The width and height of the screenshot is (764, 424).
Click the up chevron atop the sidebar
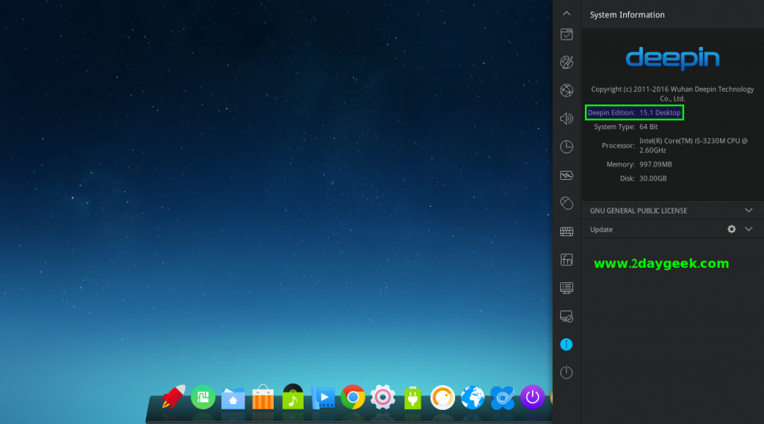[566, 13]
